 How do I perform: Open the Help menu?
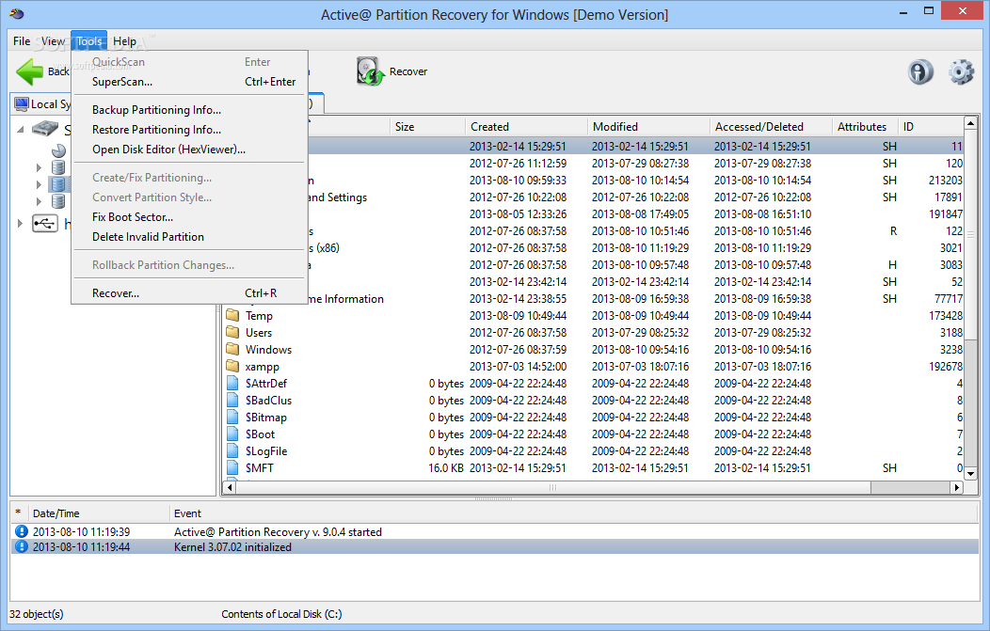pos(124,41)
